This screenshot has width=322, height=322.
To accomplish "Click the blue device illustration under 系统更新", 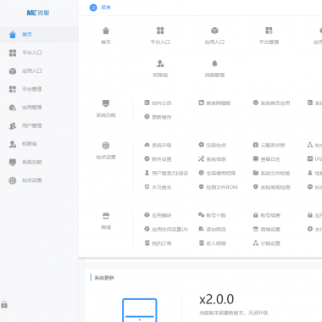I will tap(140, 310).
